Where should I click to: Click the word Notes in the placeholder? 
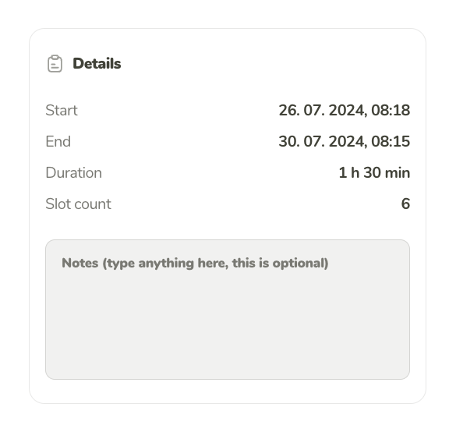(80, 263)
